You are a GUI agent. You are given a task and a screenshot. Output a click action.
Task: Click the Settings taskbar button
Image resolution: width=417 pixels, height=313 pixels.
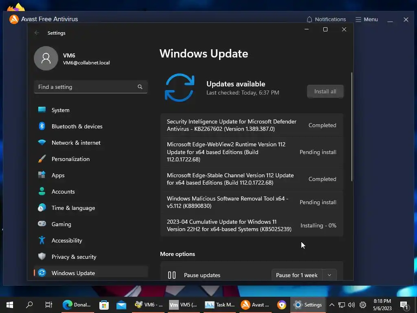[308, 305]
